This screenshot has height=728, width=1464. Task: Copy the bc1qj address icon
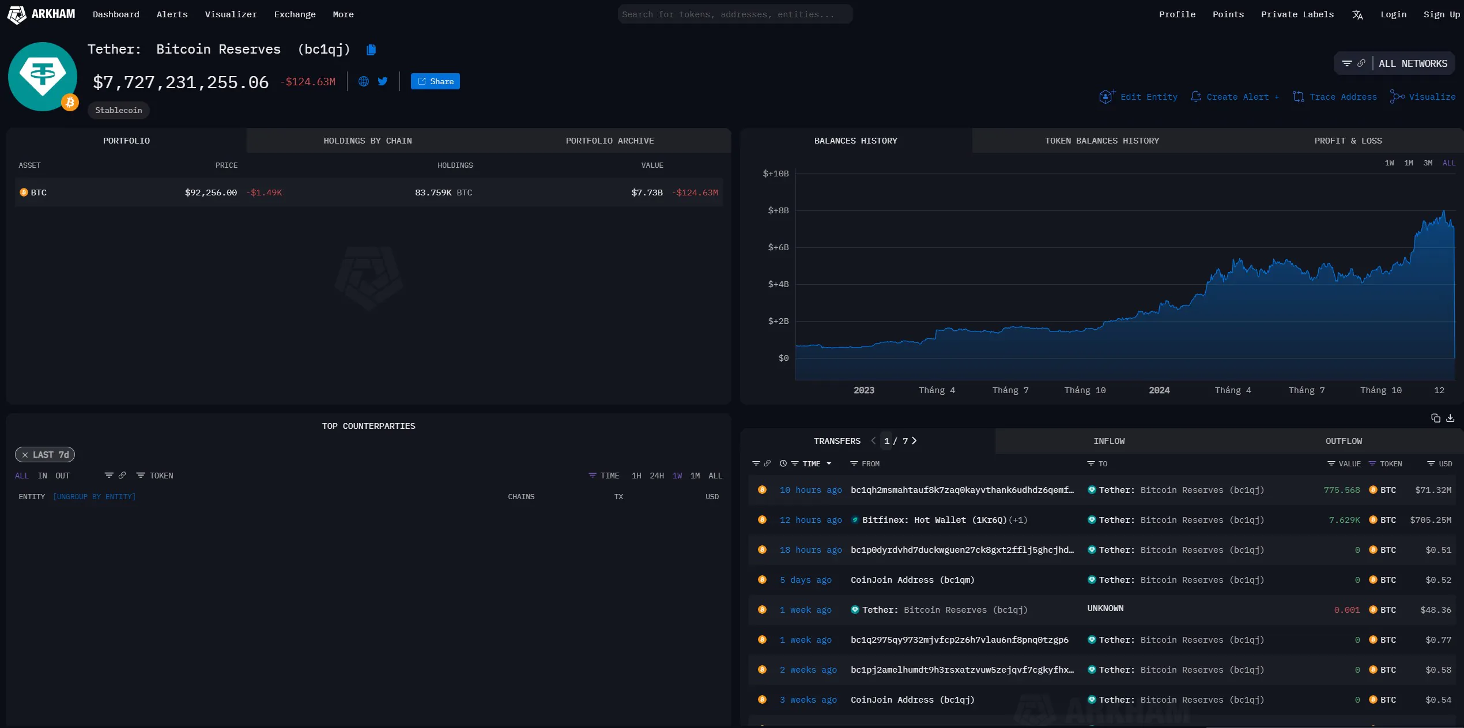click(x=371, y=50)
